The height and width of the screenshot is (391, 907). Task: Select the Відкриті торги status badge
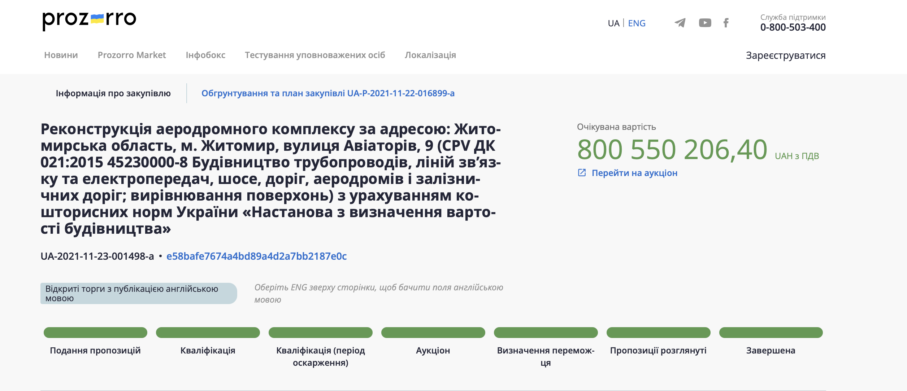coord(139,293)
